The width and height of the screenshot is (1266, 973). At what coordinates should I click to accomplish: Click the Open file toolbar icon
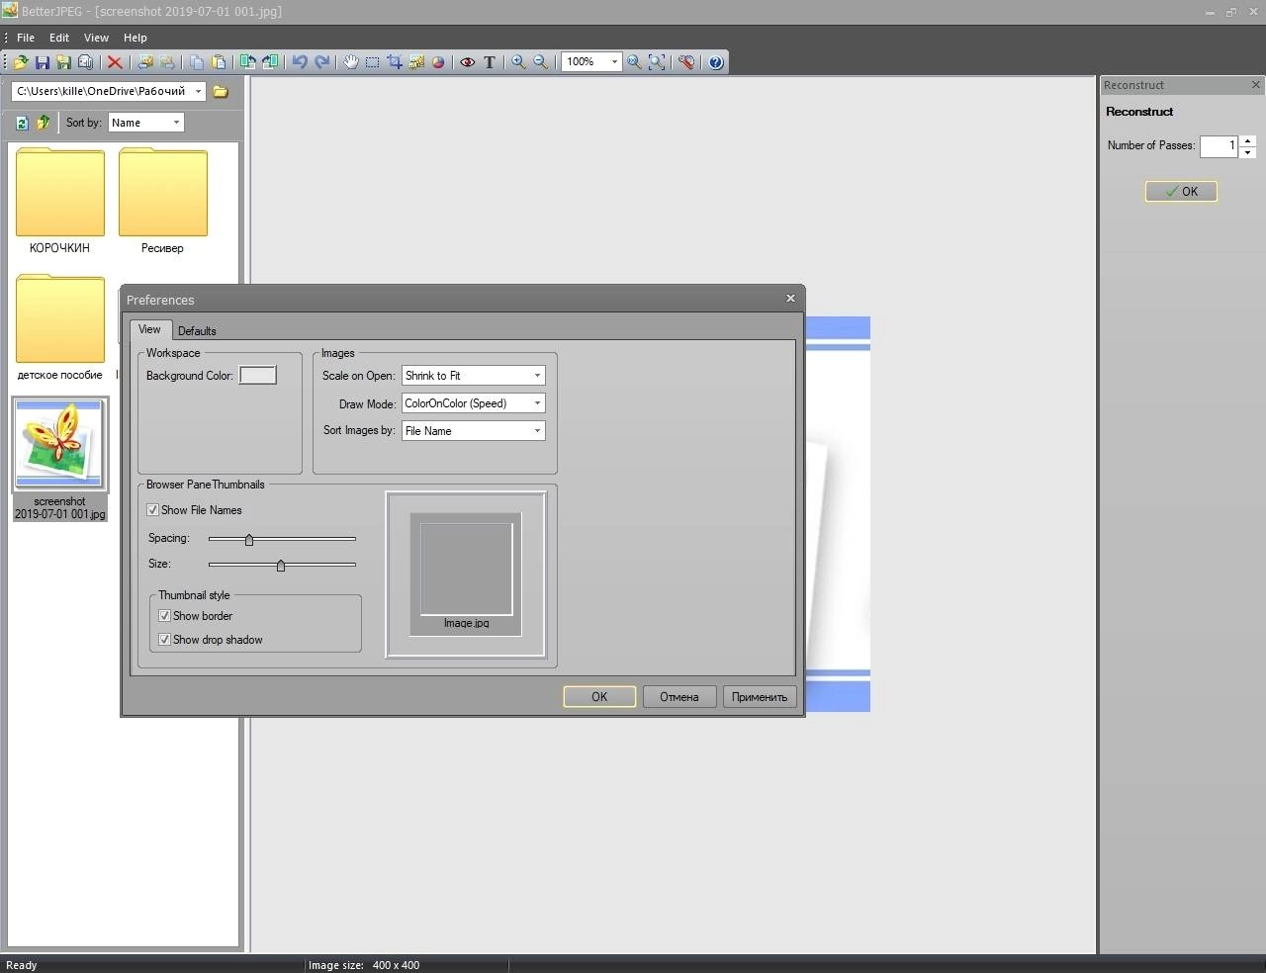pyautogui.click(x=21, y=62)
